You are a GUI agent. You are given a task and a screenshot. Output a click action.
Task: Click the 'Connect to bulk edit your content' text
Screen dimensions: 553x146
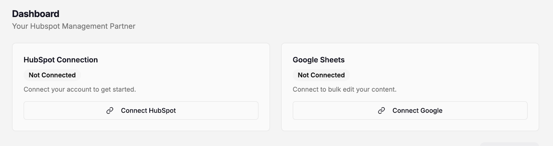point(344,90)
